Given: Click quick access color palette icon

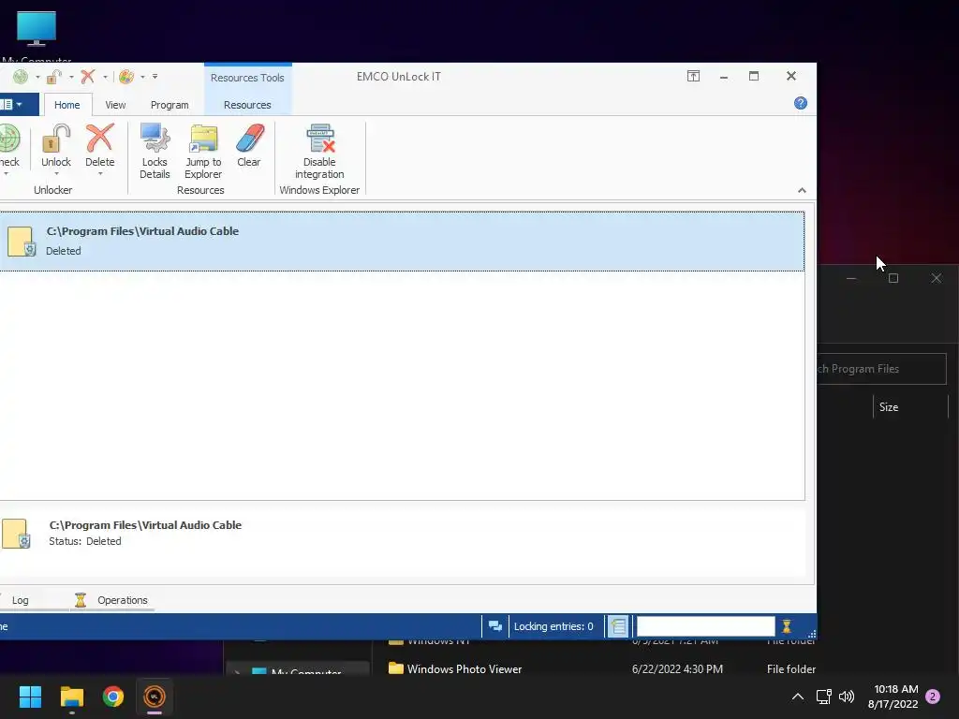Looking at the screenshot, I should coord(126,77).
